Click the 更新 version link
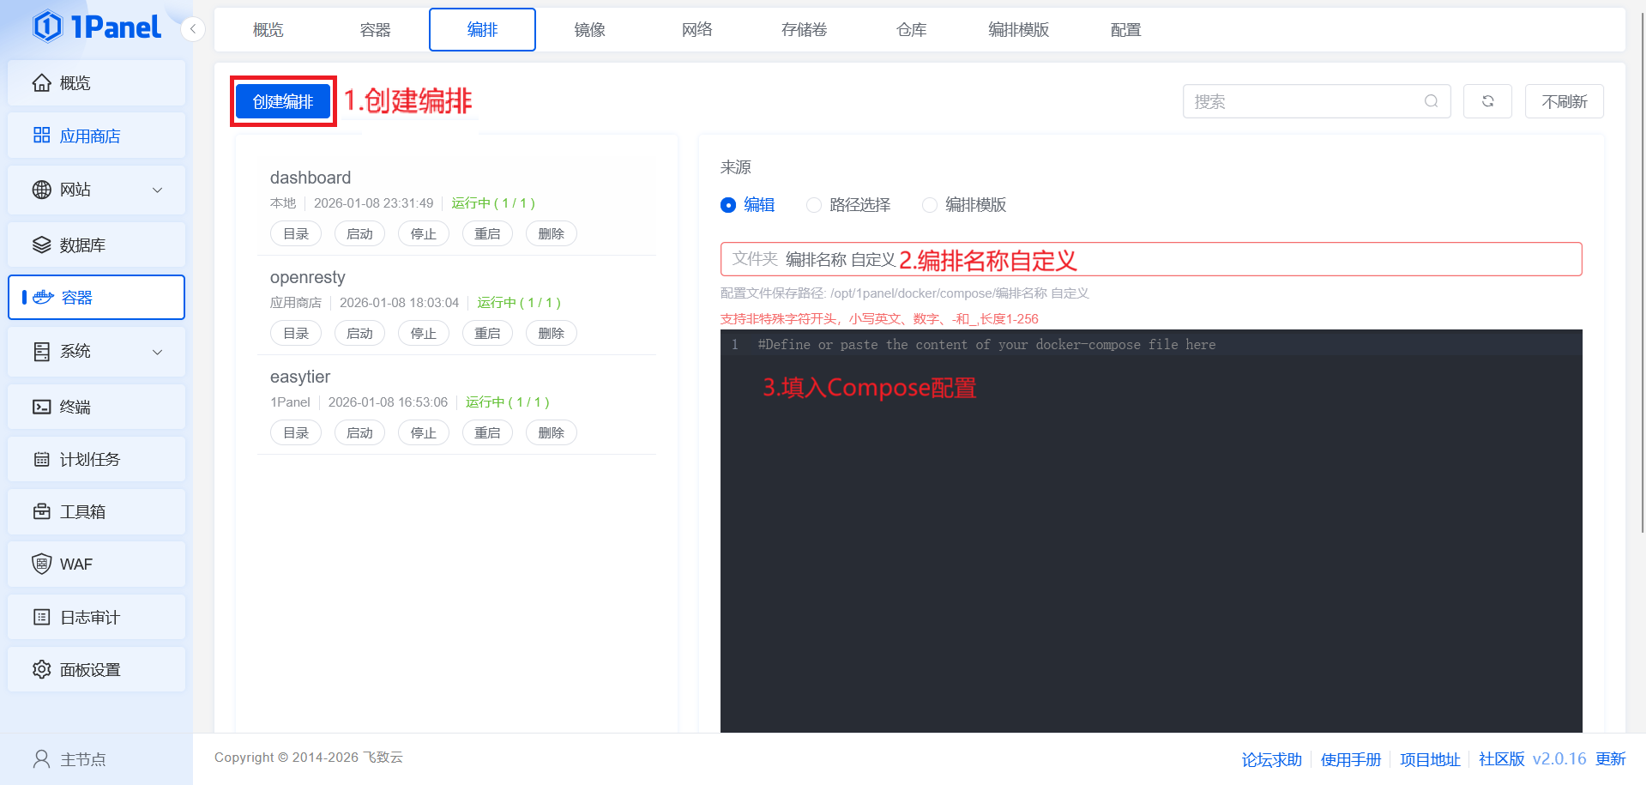The image size is (1646, 785). (x=1610, y=759)
